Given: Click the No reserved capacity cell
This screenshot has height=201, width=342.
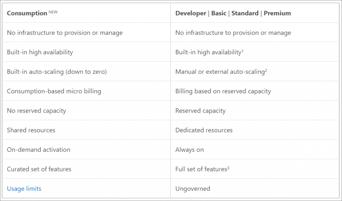Looking at the screenshot, I should pos(36,111).
